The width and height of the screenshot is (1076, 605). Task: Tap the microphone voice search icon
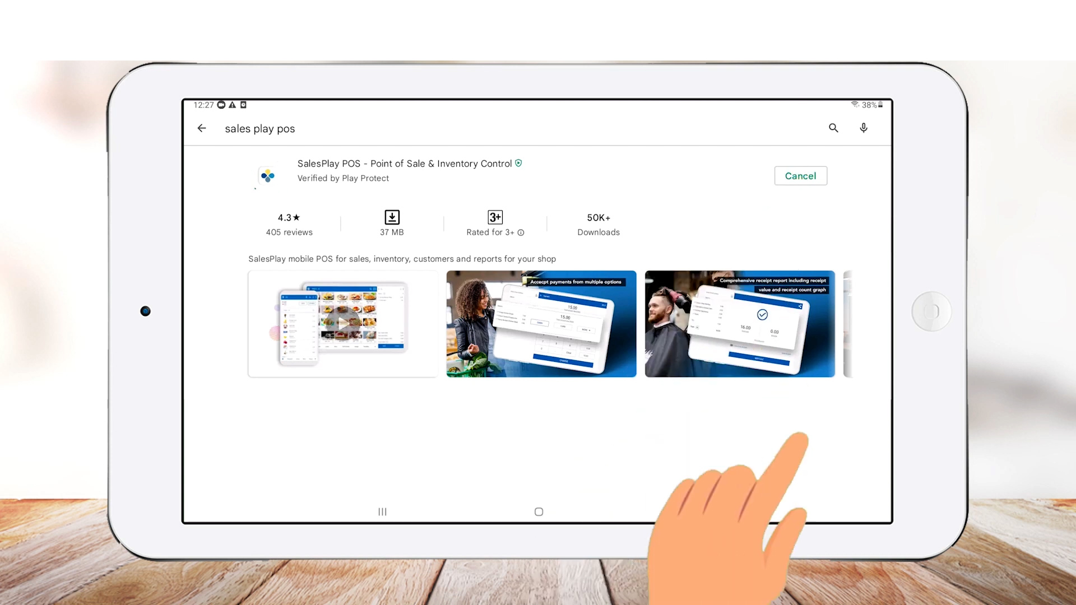(x=864, y=128)
